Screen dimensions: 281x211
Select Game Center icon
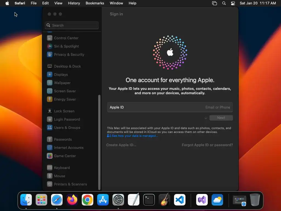(50, 156)
